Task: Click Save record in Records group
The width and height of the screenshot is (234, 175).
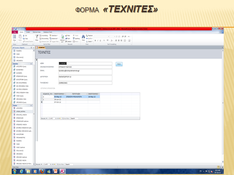Action: 68,38
